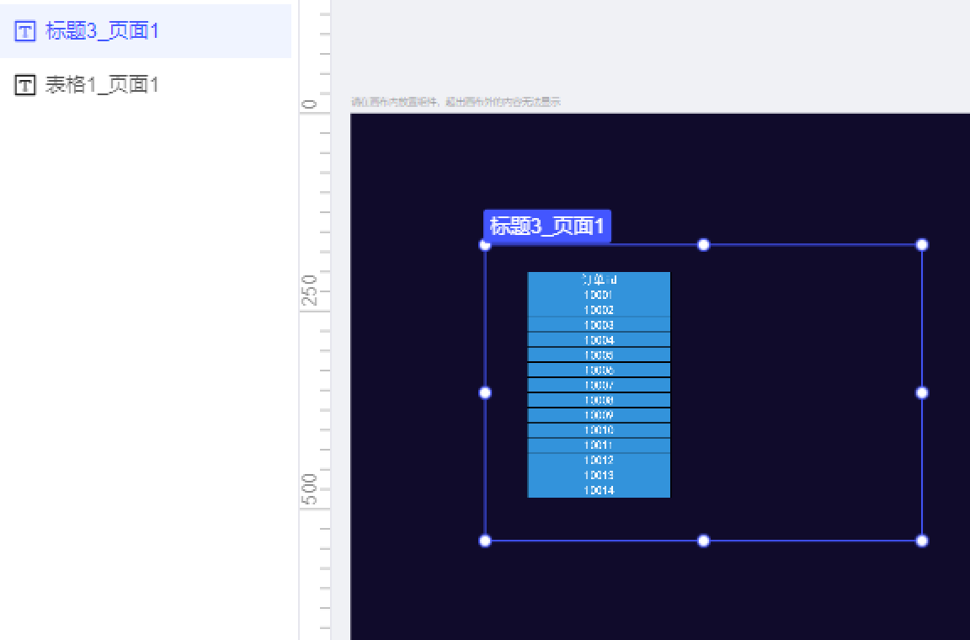Click the bottom-center handle of the selection box
This screenshot has width=970, height=640.
[x=703, y=541]
